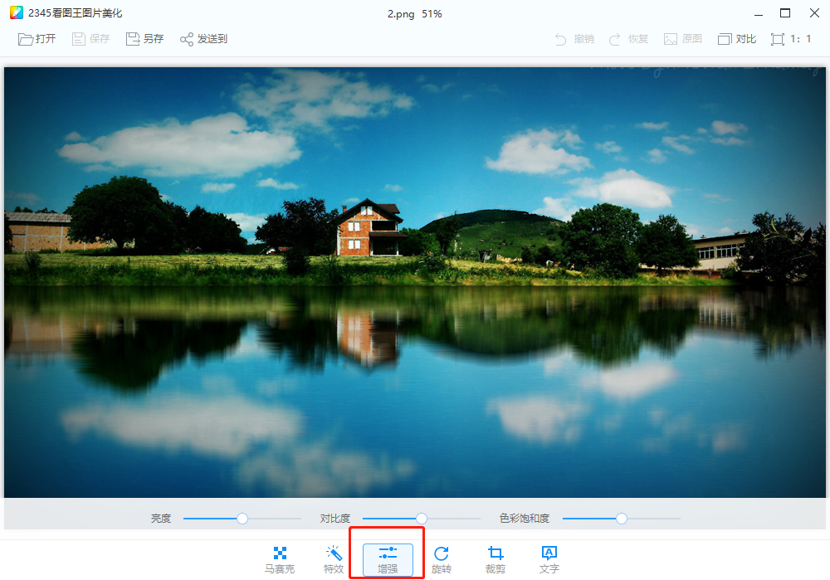Choose the Crop (裁剪) tool

tap(496, 560)
